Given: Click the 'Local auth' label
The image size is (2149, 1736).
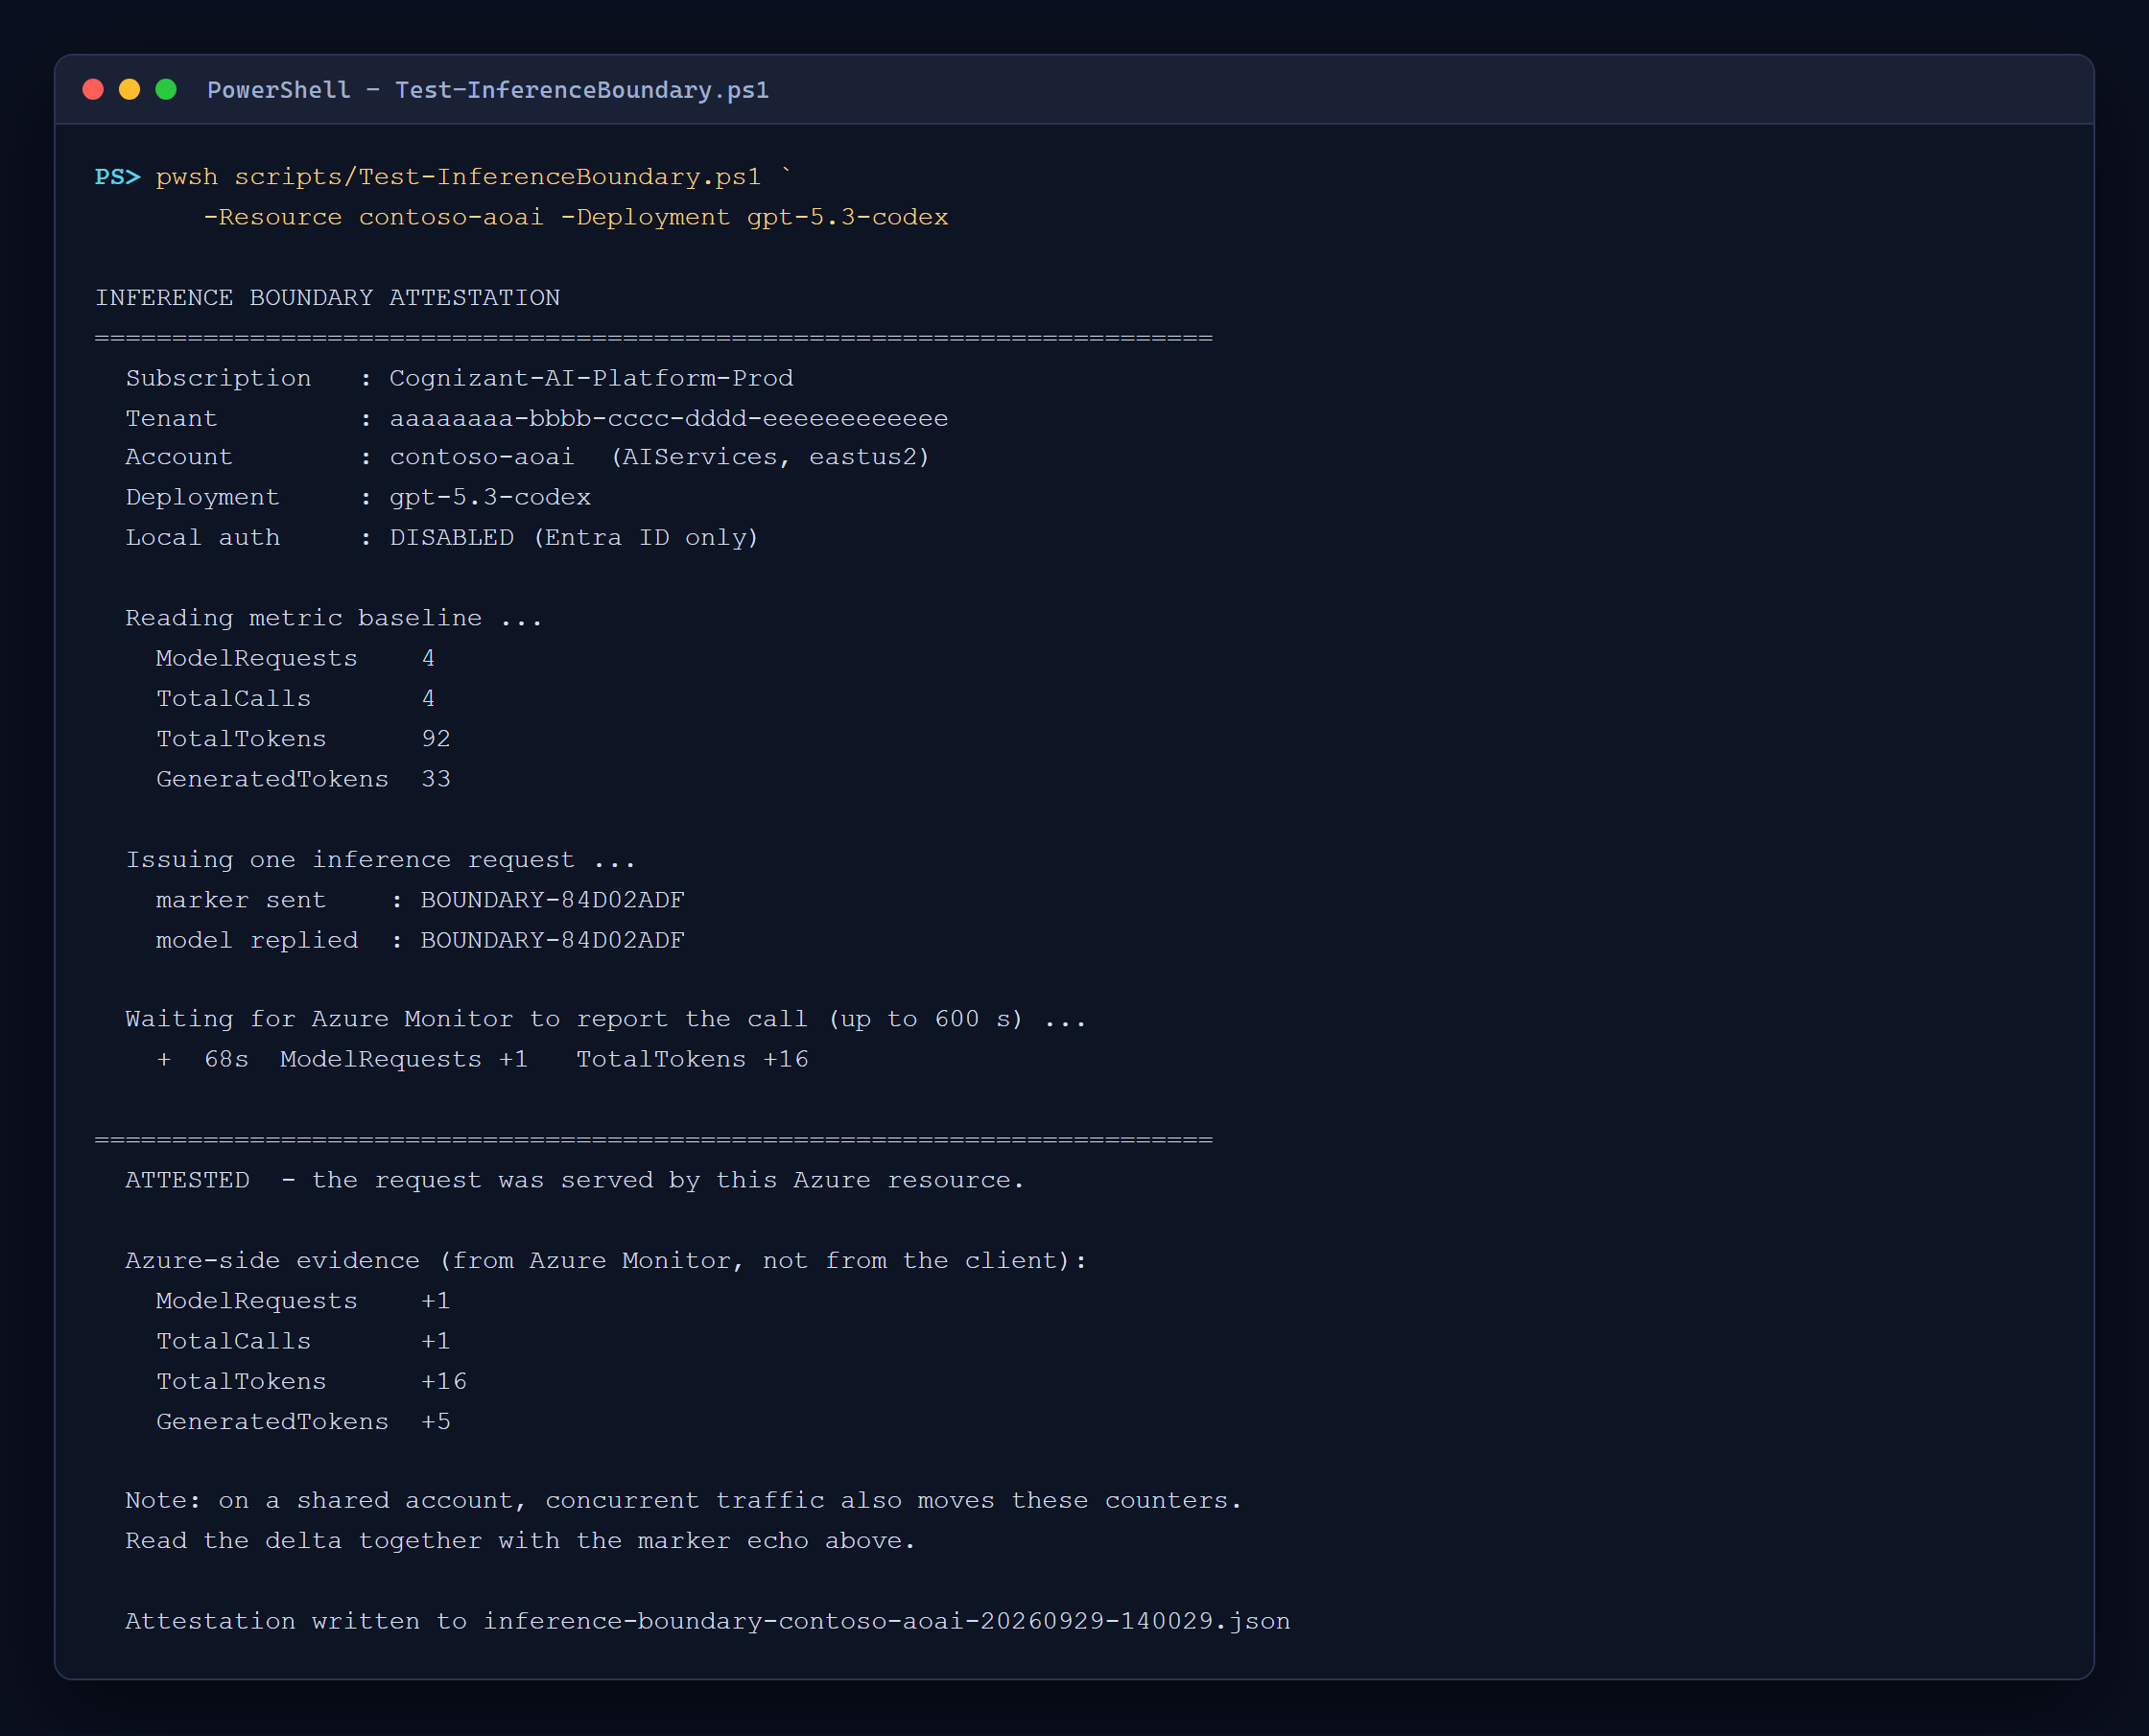Looking at the screenshot, I should (203, 537).
